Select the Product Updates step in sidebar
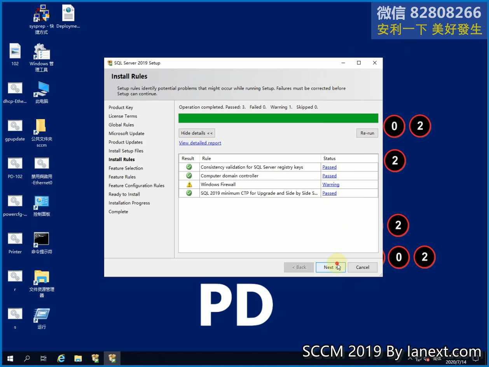 (126, 142)
